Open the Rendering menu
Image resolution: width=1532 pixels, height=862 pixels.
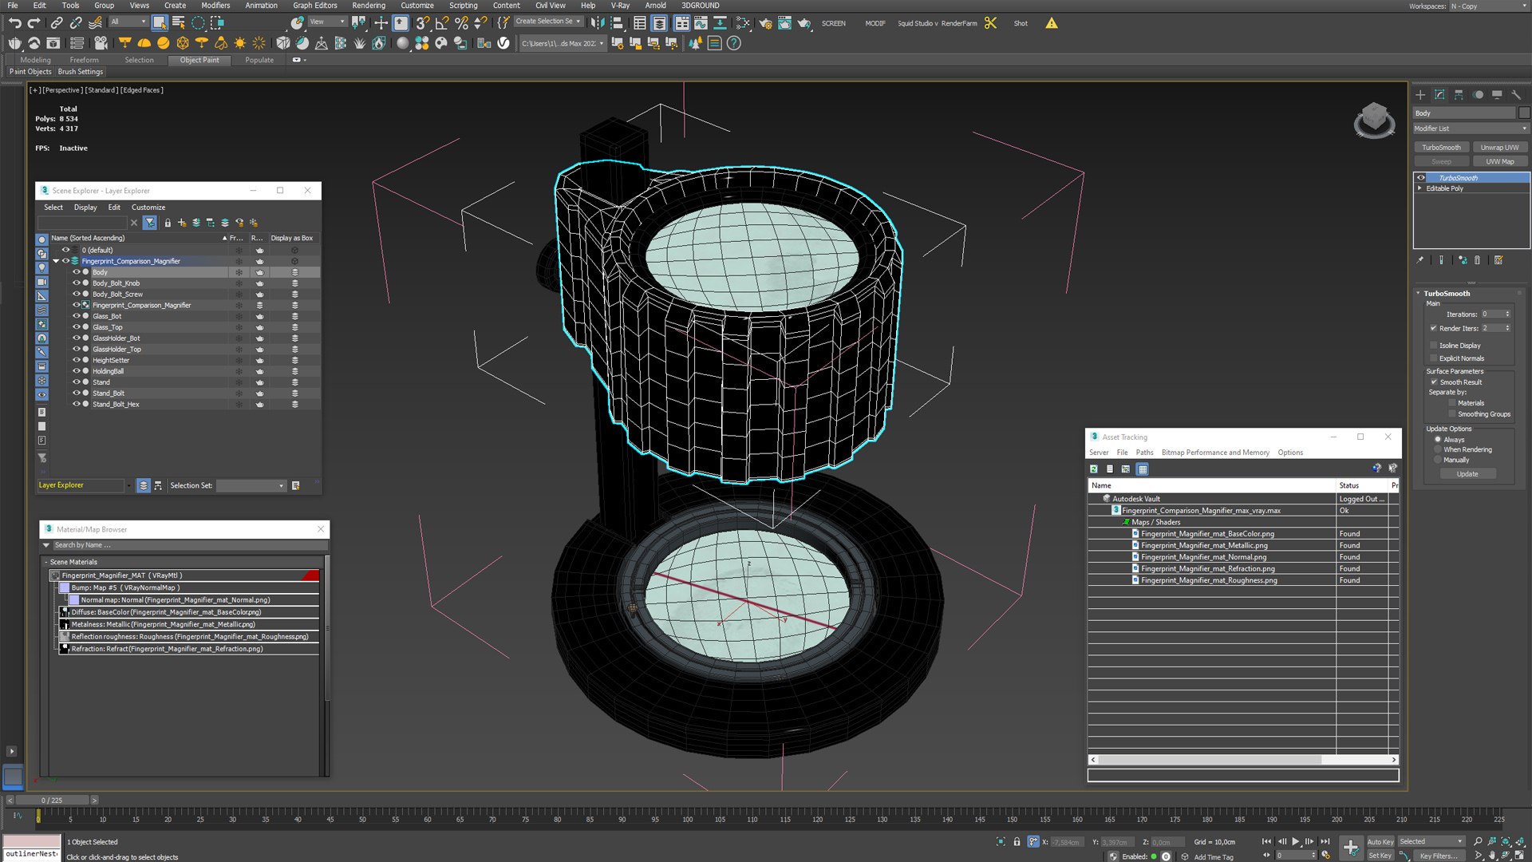369,6
